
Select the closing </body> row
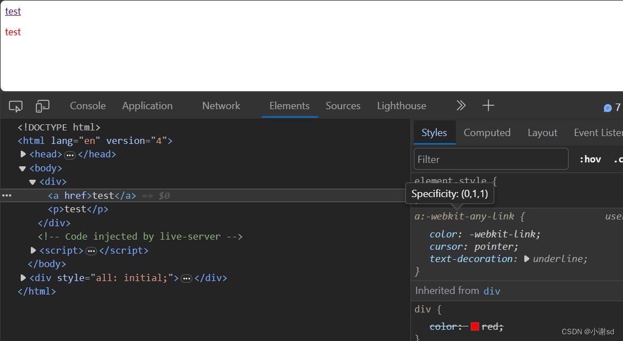coord(47,264)
